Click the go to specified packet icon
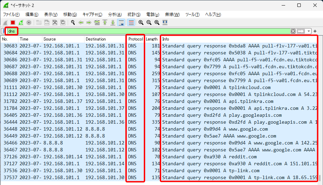Viewport: 323px width, 185px height. click(x=97, y=23)
